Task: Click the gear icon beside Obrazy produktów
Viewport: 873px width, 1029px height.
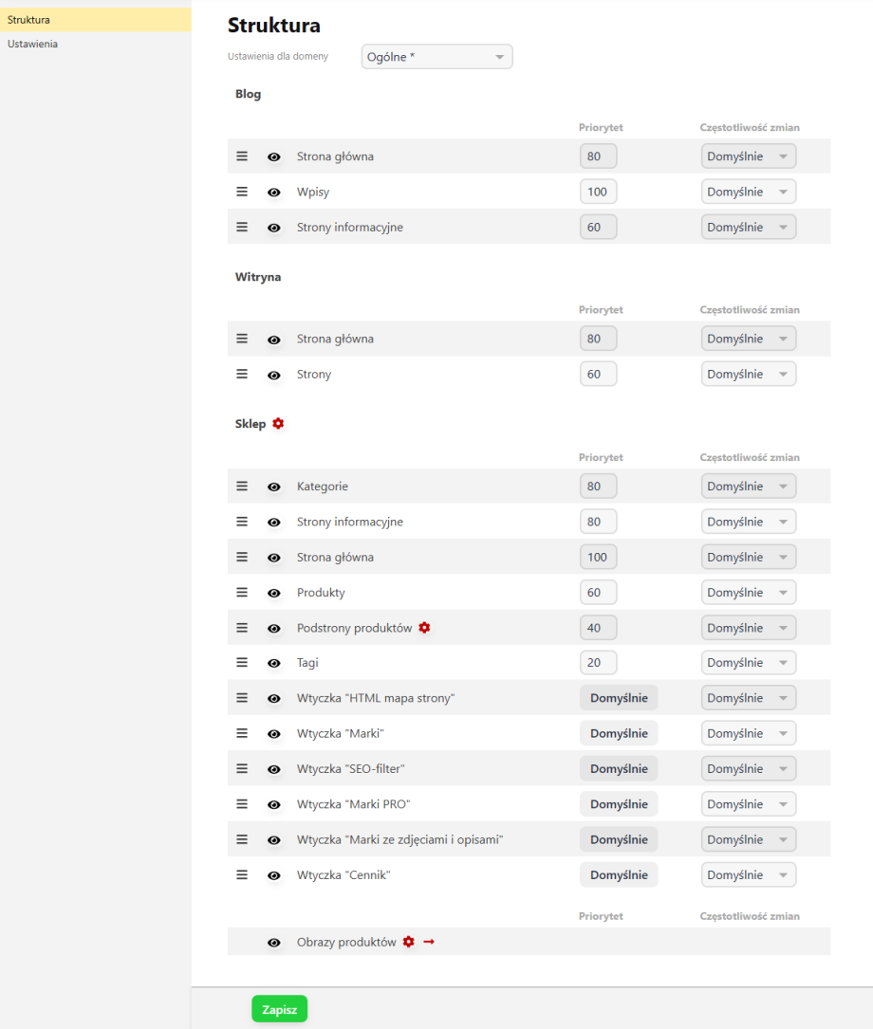Action: 409,942
